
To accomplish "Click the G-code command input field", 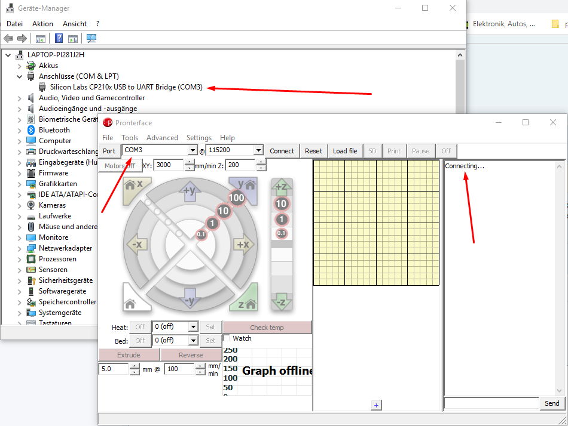I will (491, 403).
